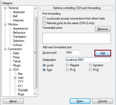Open the About dialog

coord(13,101)
